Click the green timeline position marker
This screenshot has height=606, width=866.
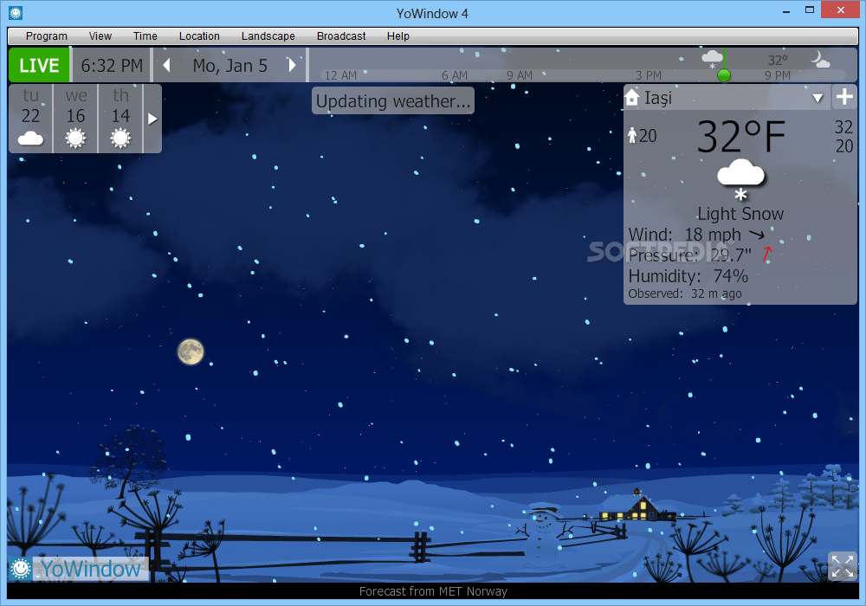(x=723, y=75)
